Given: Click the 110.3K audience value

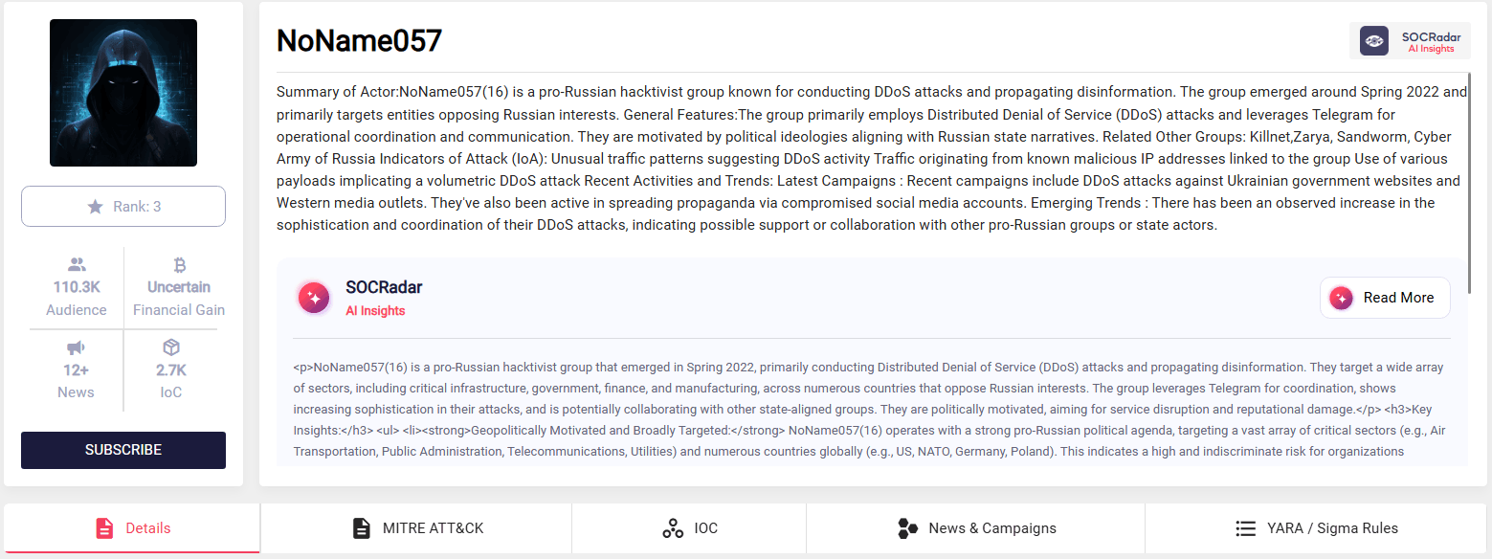Looking at the screenshot, I should coord(77,287).
